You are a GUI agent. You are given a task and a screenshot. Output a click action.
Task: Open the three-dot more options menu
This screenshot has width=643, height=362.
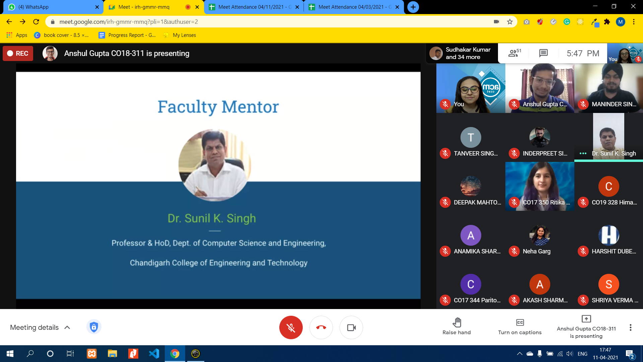[x=630, y=327]
